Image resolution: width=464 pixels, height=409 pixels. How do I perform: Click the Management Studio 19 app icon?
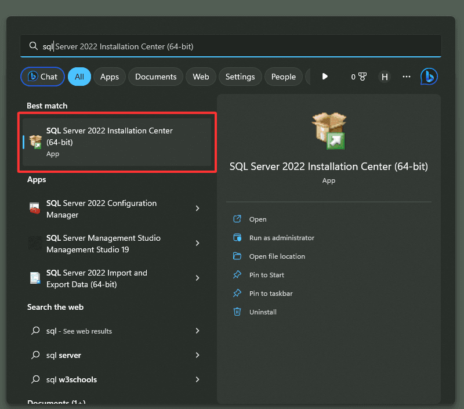[35, 243]
